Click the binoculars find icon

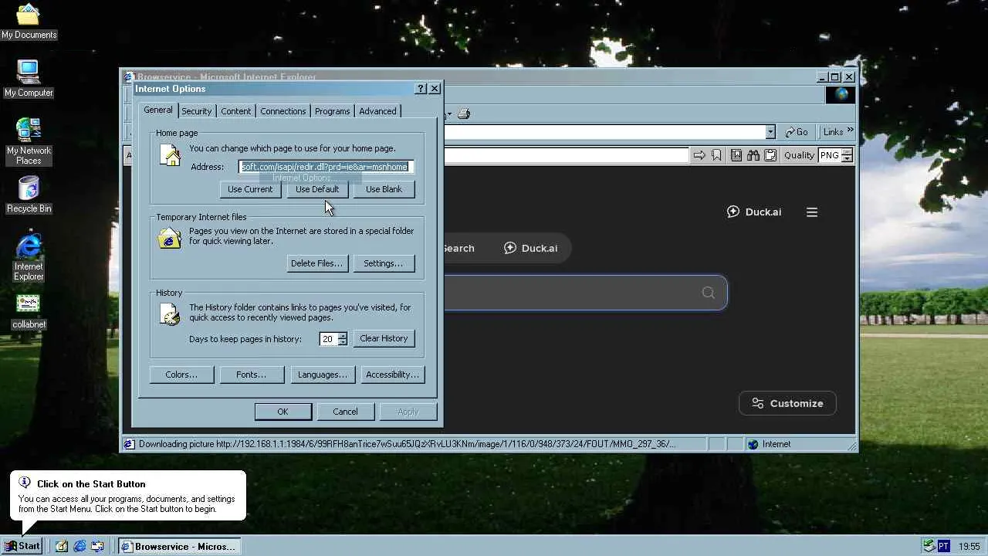click(x=753, y=155)
